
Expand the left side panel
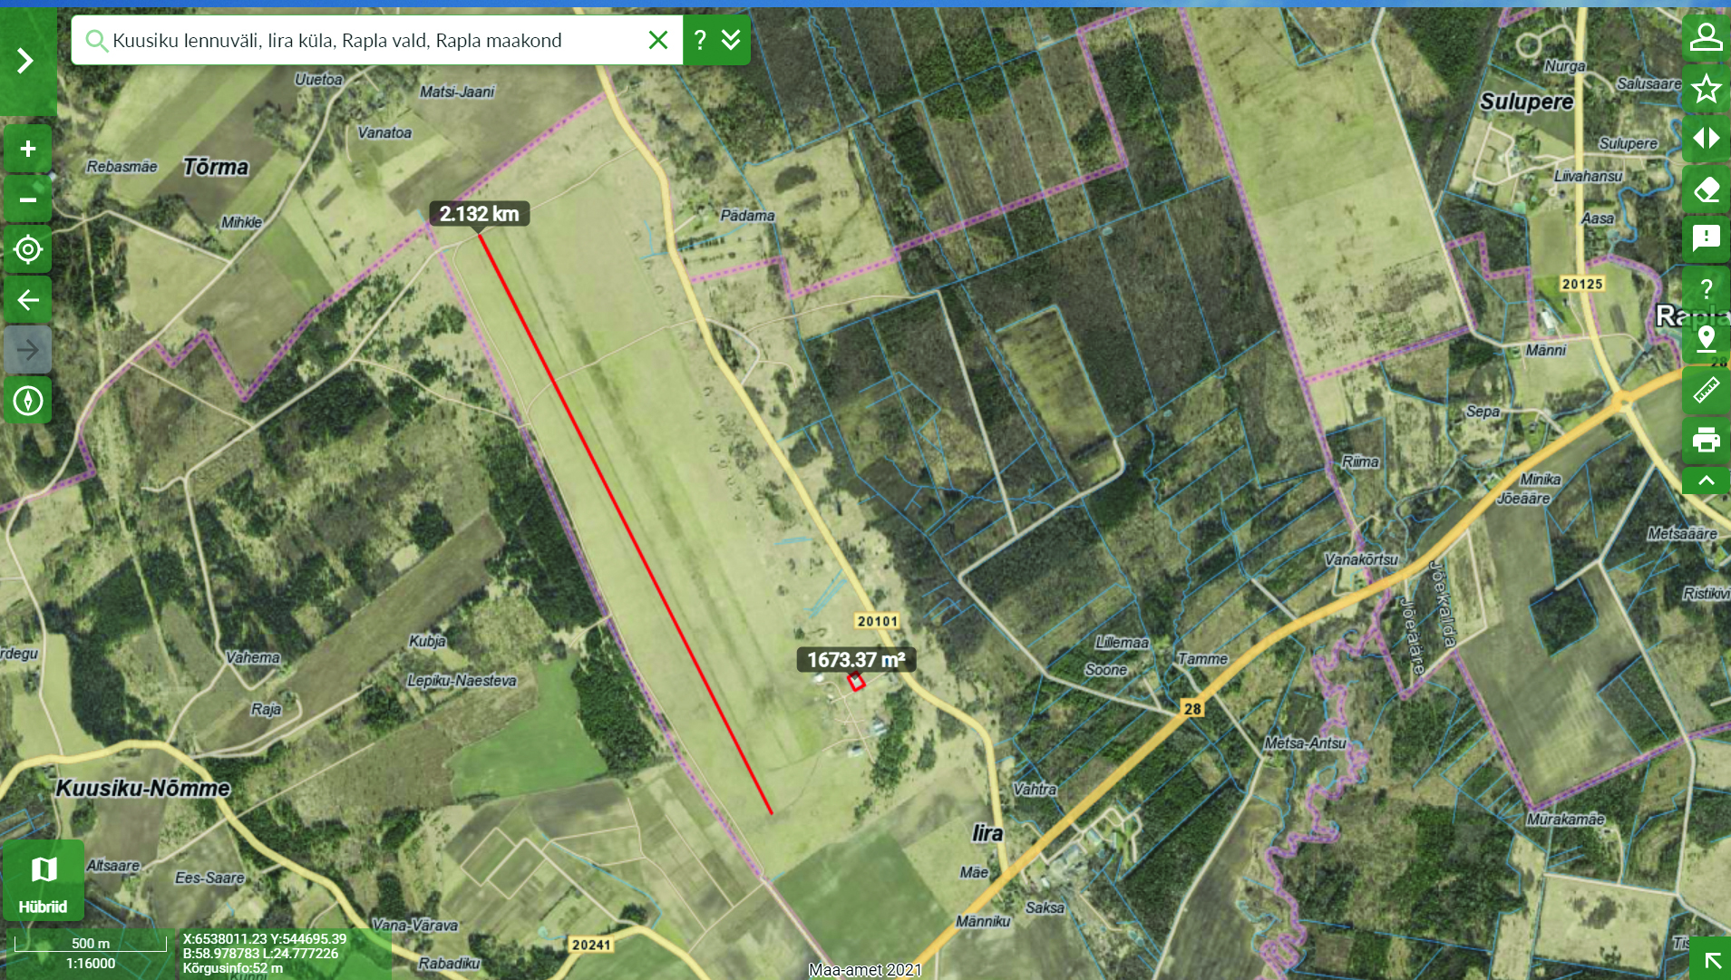tap(25, 62)
